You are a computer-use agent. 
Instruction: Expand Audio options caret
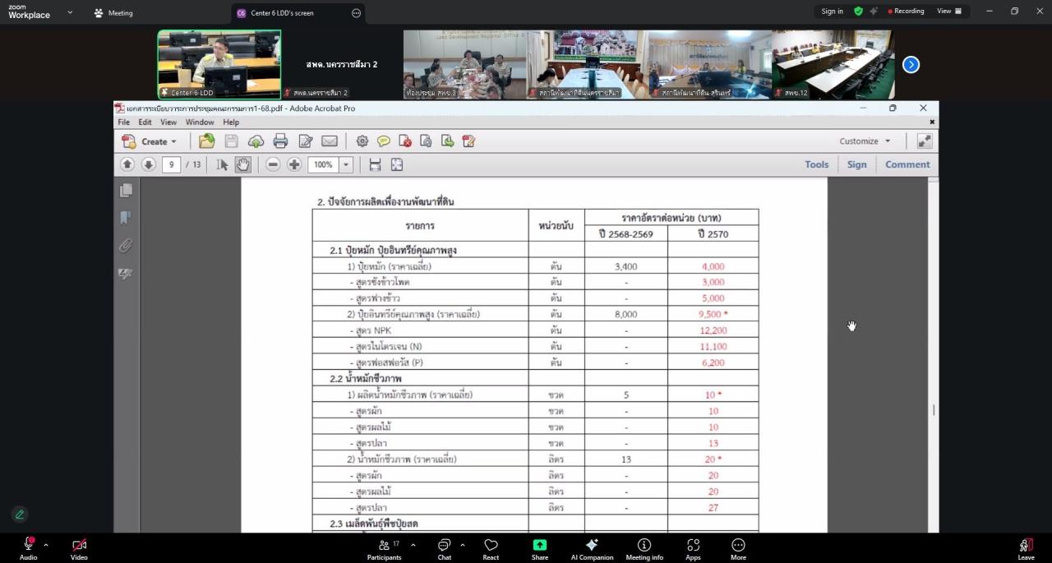[x=46, y=544]
